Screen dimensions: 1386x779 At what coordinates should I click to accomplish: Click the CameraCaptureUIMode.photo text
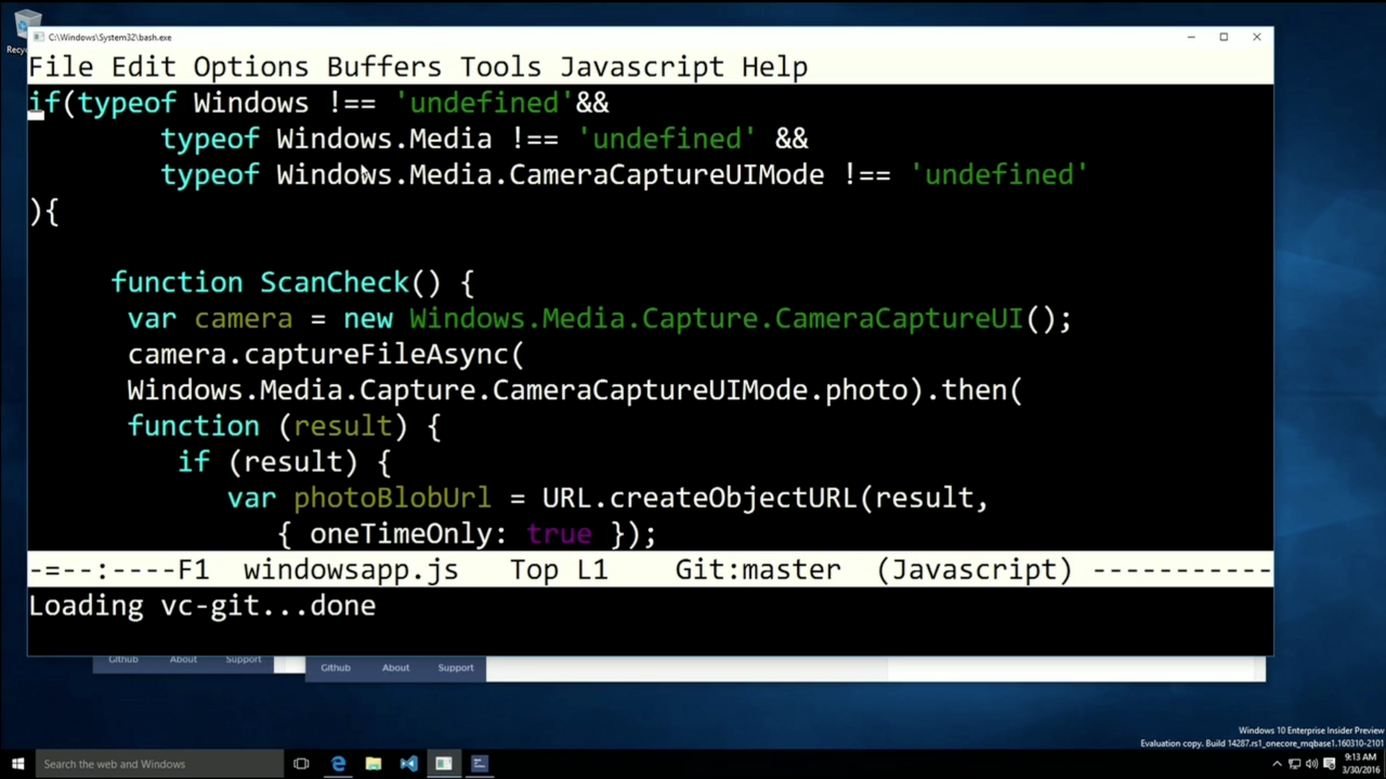coord(700,390)
